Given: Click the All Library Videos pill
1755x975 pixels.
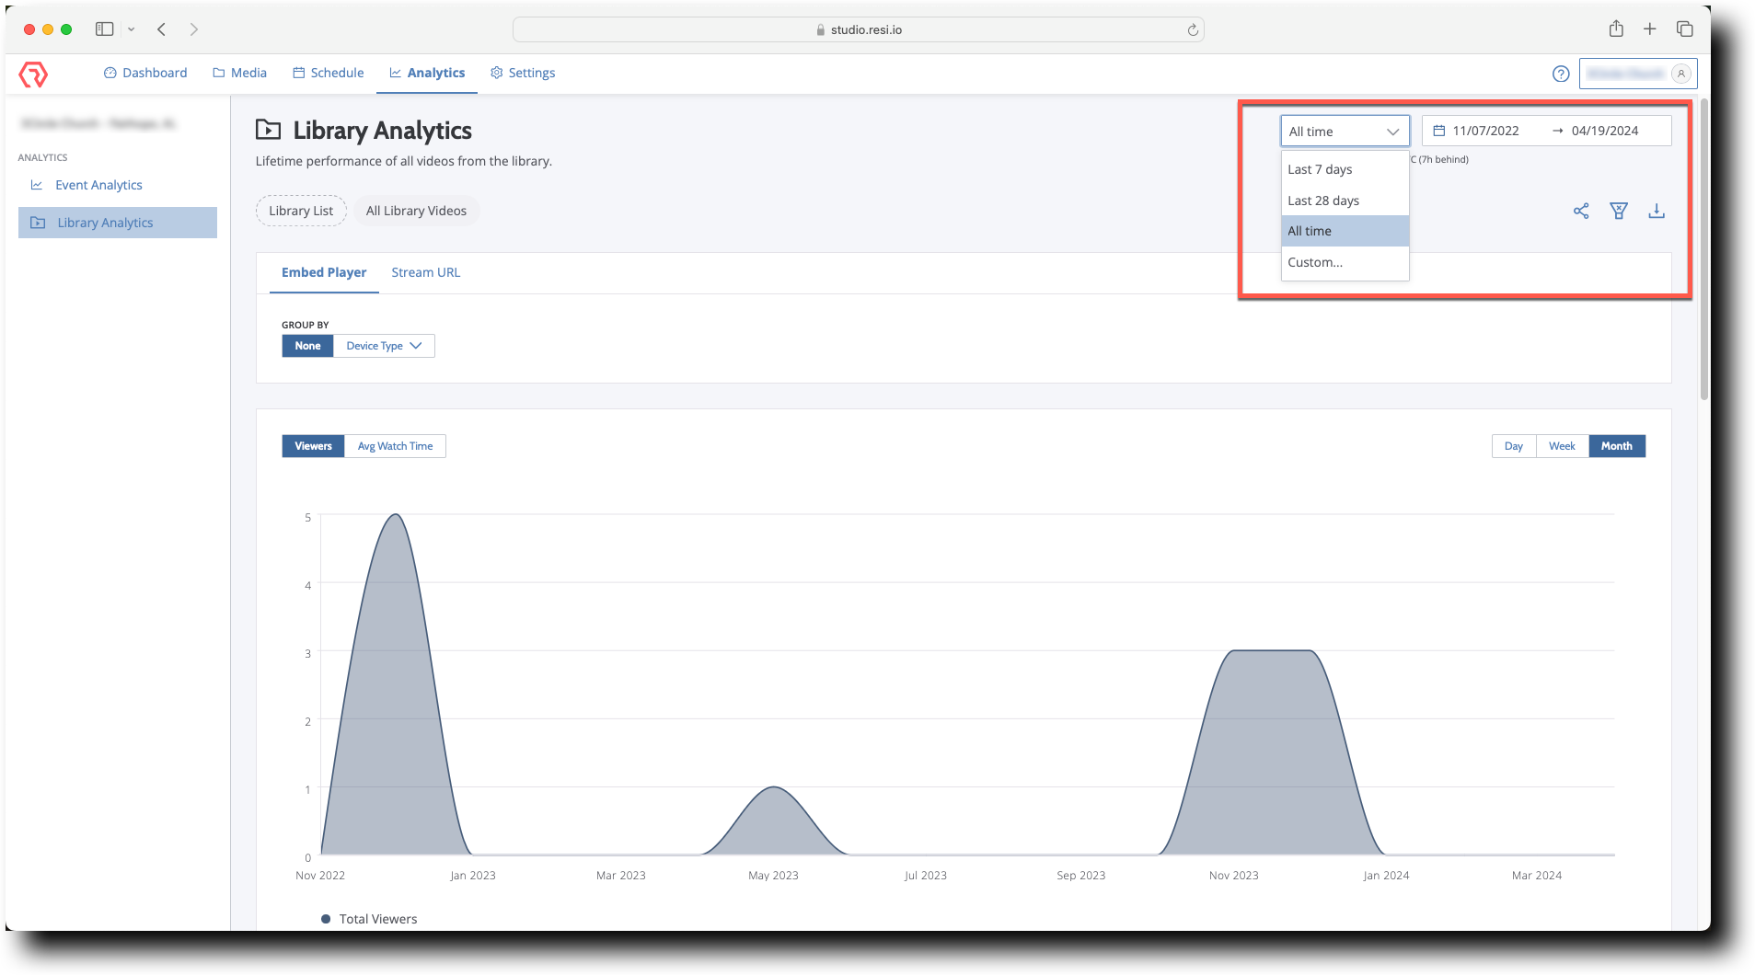Looking at the screenshot, I should pos(416,211).
